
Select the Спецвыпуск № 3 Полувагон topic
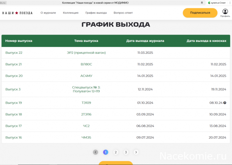tap(86, 89)
